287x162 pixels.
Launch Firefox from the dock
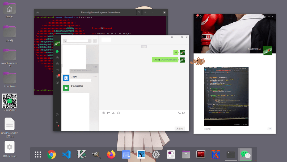tap(111, 155)
